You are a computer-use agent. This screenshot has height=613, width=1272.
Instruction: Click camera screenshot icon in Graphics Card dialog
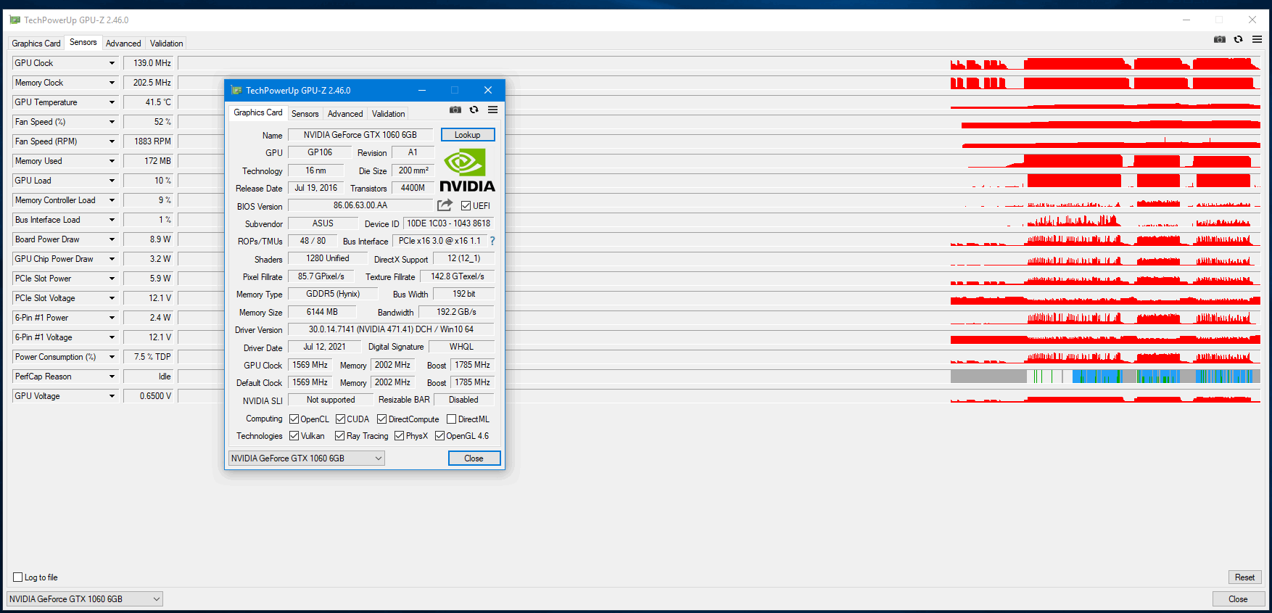point(455,110)
